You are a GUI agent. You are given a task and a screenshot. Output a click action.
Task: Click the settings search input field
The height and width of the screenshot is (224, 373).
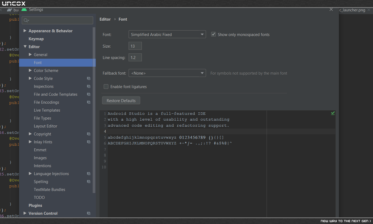click(57, 20)
